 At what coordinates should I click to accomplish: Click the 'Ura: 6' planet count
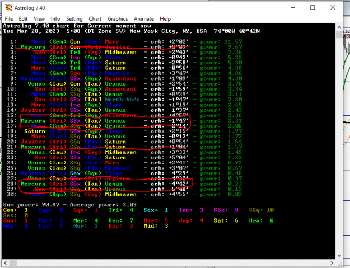(262, 221)
